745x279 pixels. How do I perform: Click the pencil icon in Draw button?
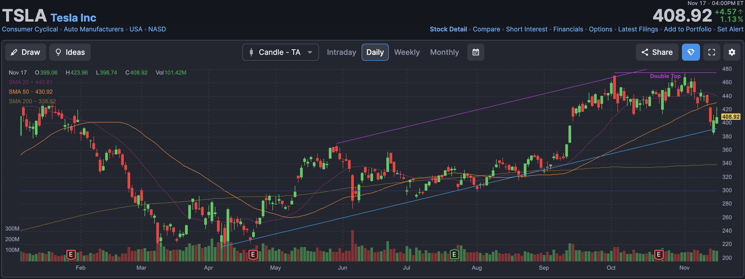point(14,52)
